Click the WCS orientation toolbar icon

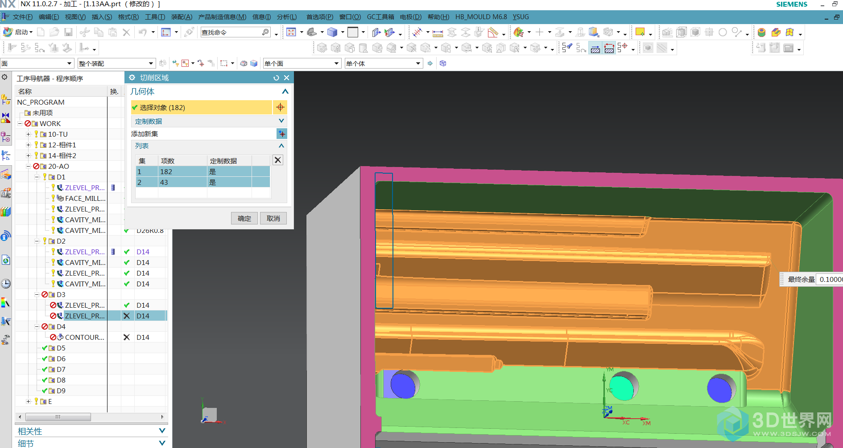pyautogui.click(x=166, y=32)
